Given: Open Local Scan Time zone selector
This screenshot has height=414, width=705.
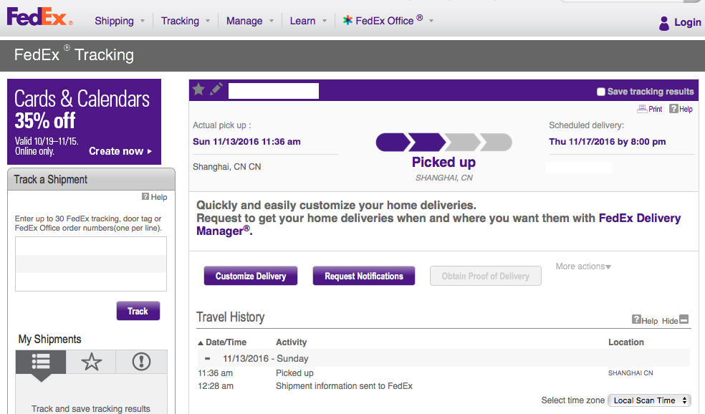Looking at the screenshot, I should [x=649, y=400].
